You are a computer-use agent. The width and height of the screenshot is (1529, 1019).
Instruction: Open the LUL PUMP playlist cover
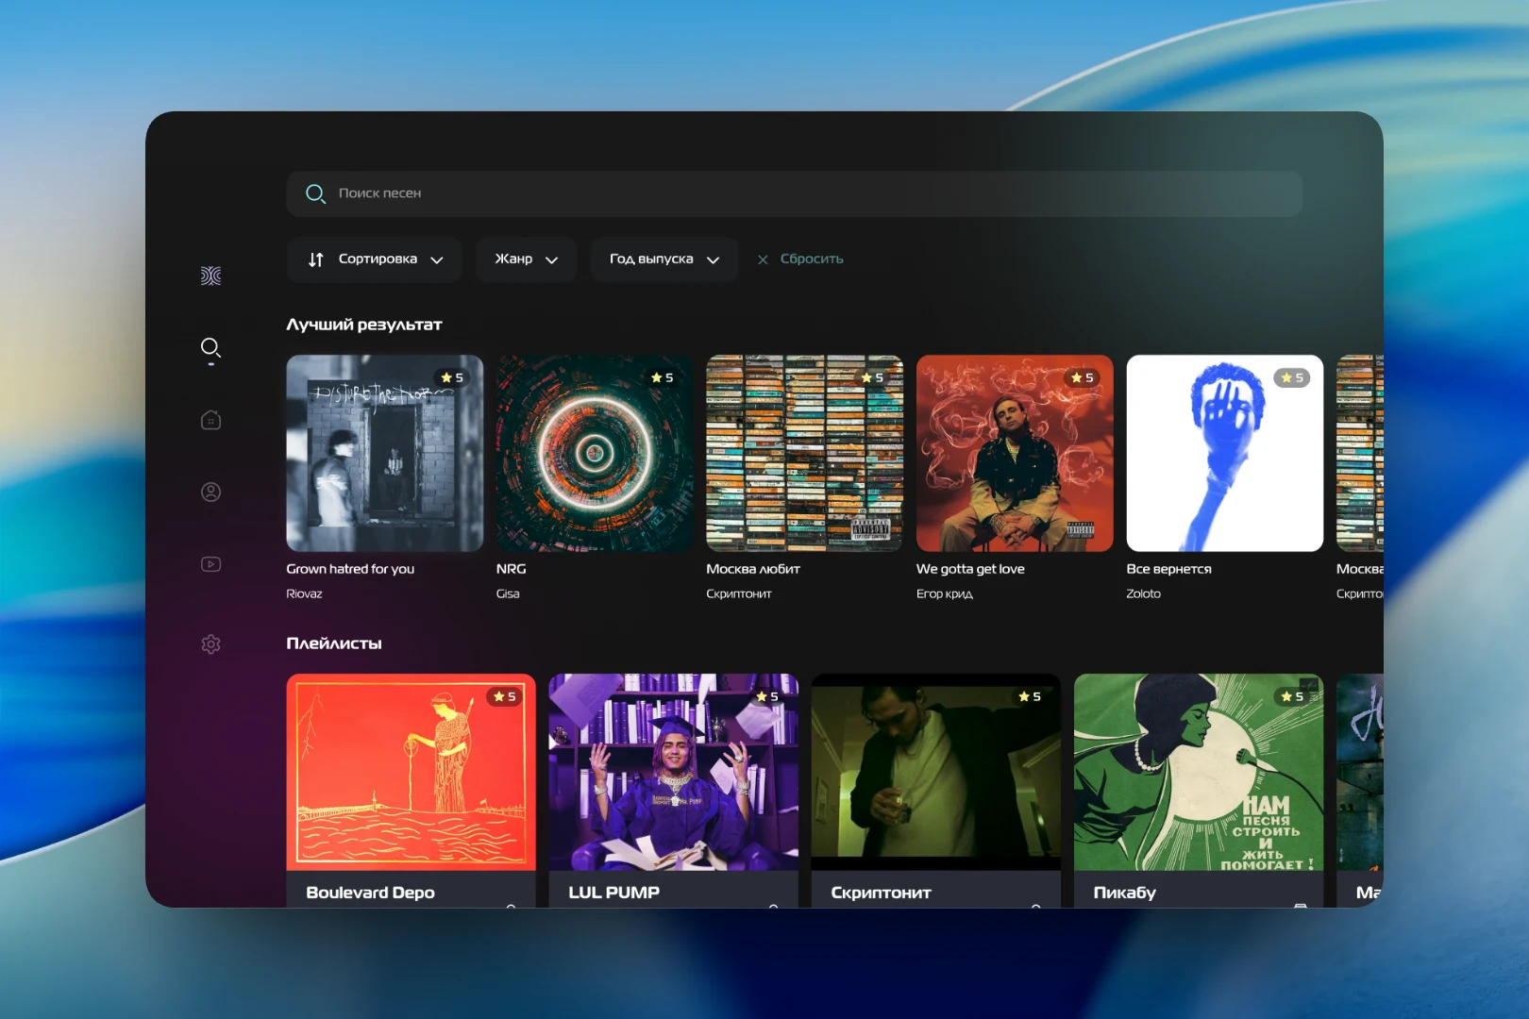tap(674, 772)
